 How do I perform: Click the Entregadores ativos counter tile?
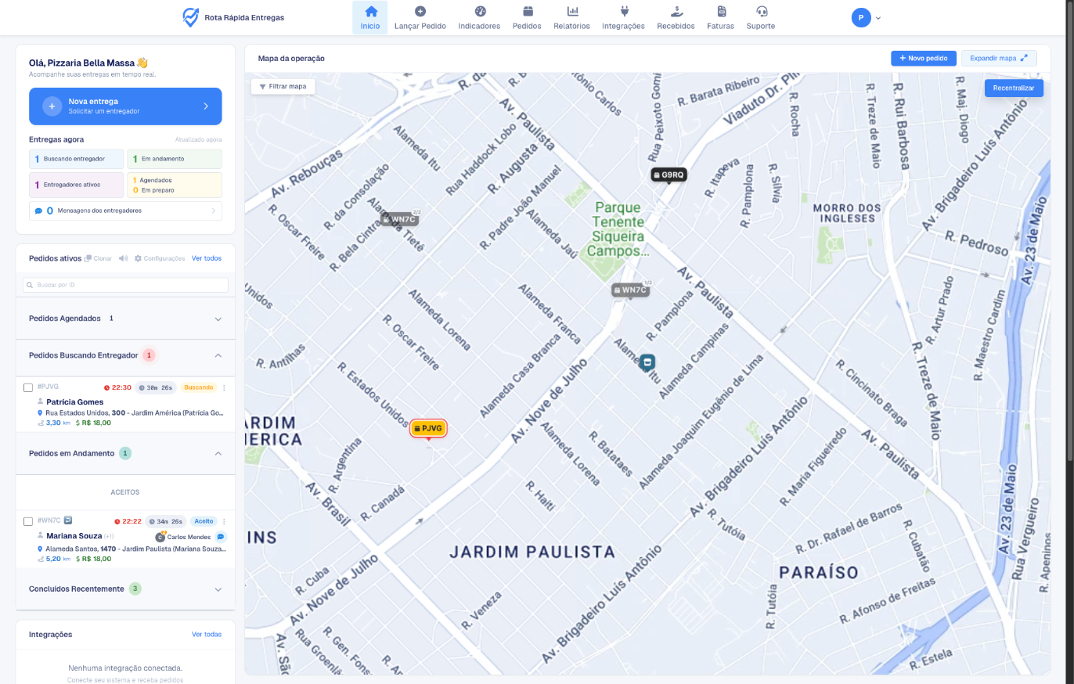pyautogui.click(x=76, y=185)
